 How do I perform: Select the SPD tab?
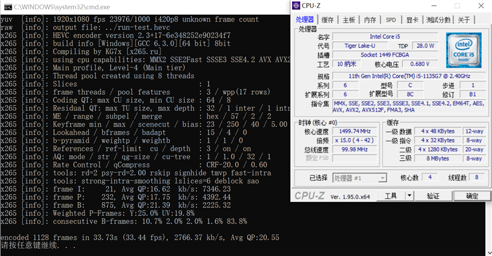point(391,20)
